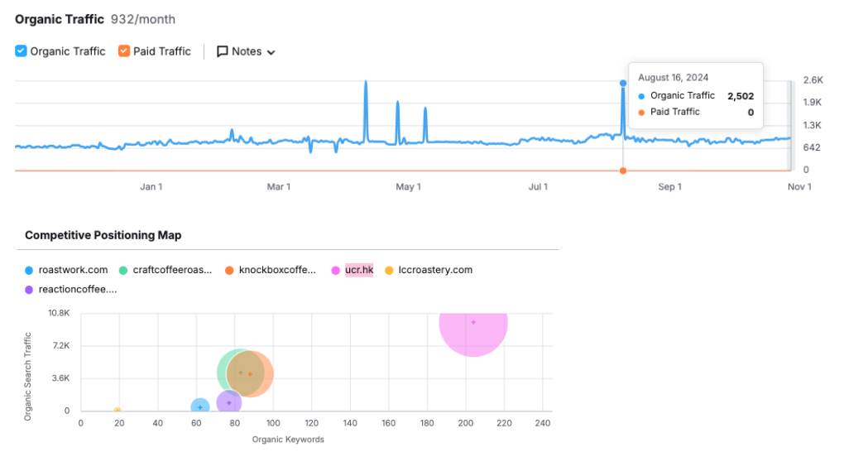Click the Organic Traffic section title
849x457 pixels.
(x=60, y=19)
